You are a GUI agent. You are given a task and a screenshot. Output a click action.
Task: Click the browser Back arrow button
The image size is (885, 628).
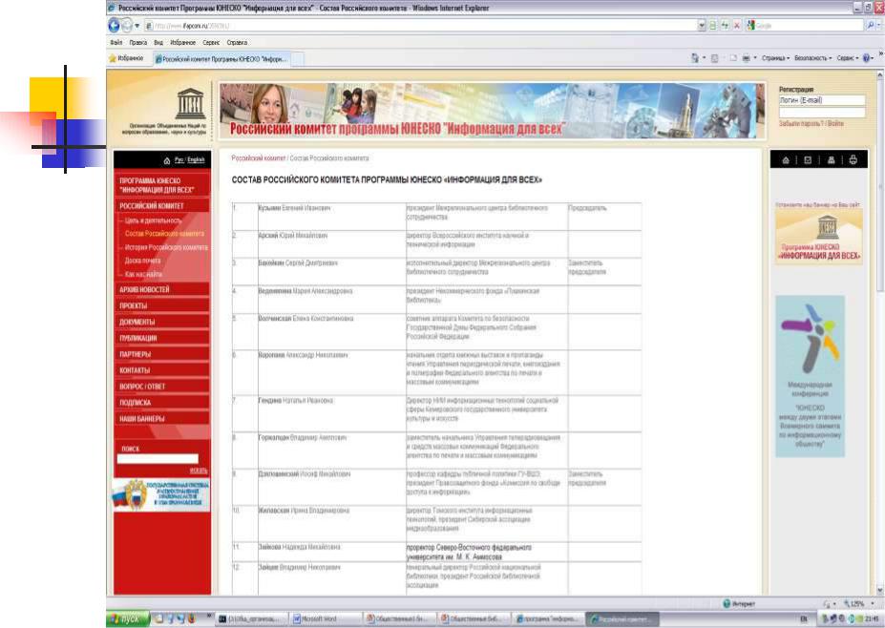pyautogui.click(x=114, y=26)
